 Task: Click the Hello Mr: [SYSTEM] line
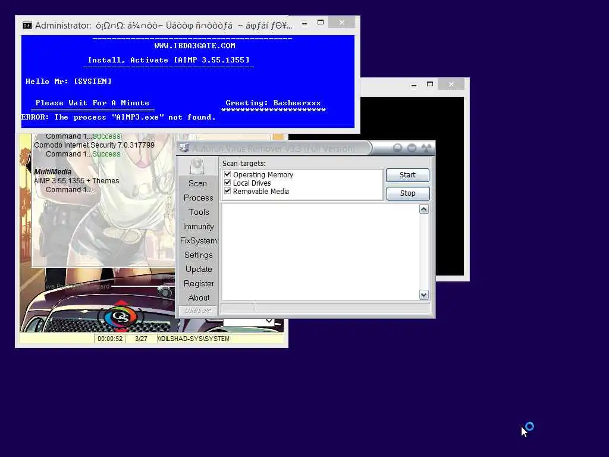(x=68, y=81)
